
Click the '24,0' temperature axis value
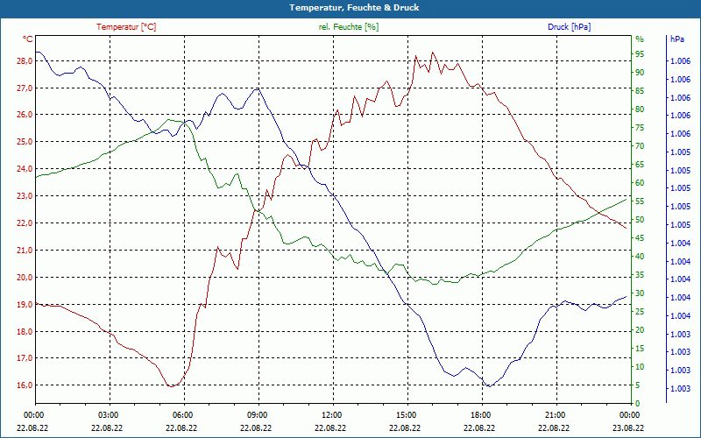click(25, 169)
